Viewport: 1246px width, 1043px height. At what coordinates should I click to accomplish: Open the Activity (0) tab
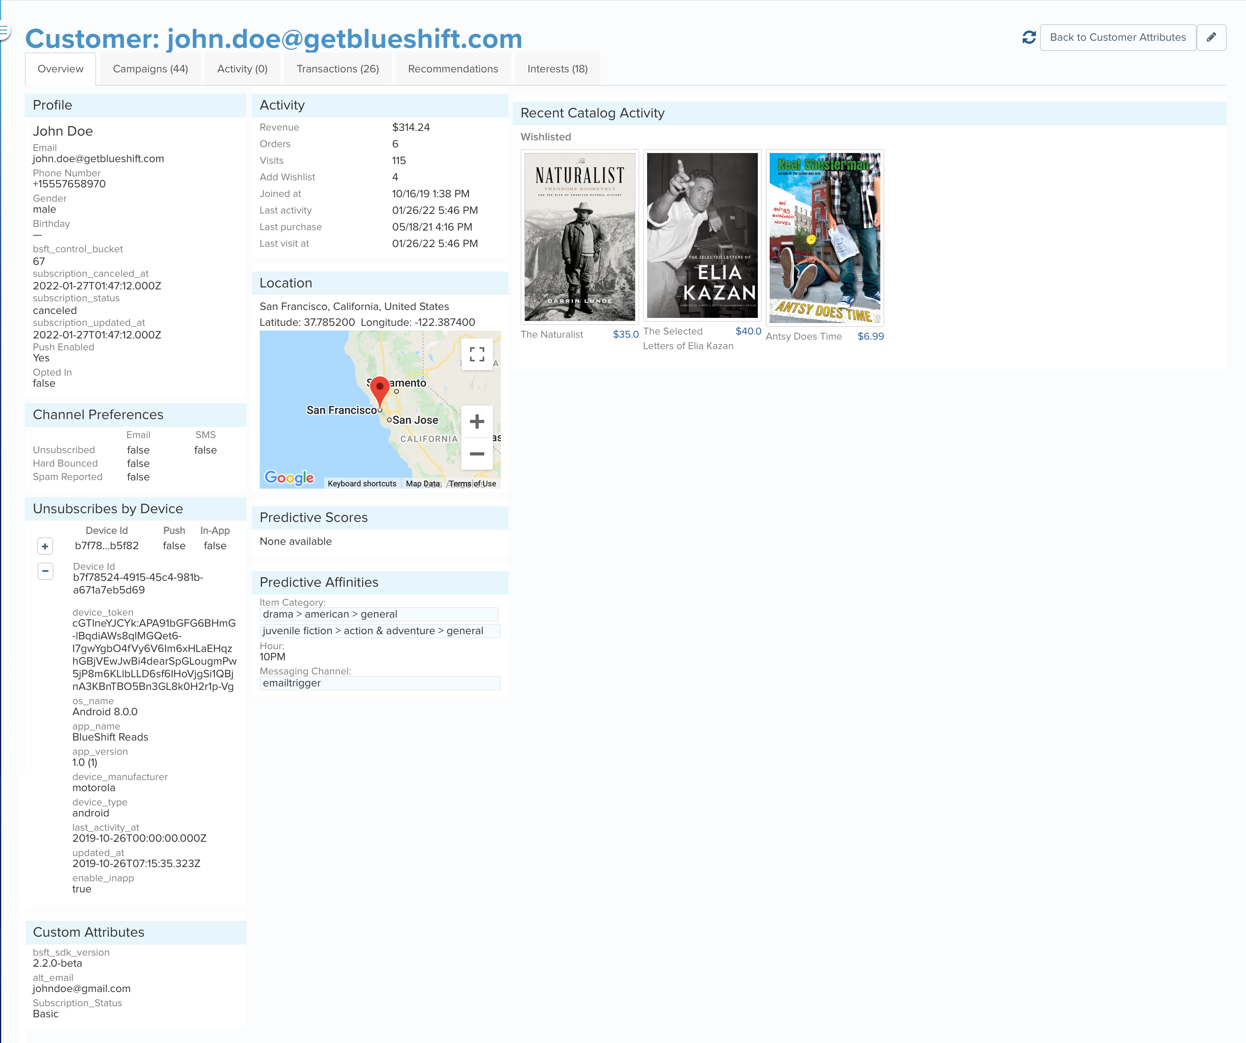pos(242,69)
